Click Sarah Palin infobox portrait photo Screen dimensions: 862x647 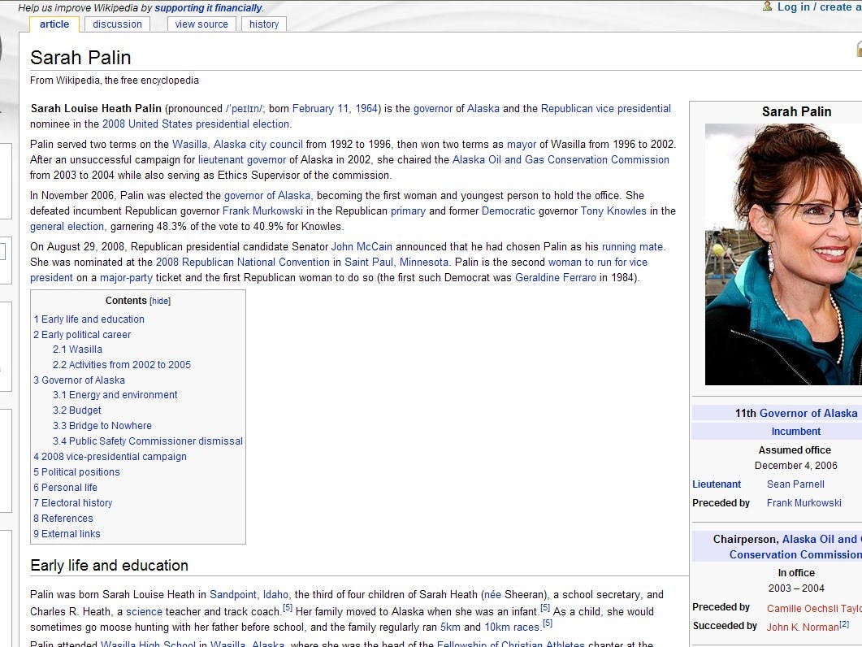pos(783,254)
